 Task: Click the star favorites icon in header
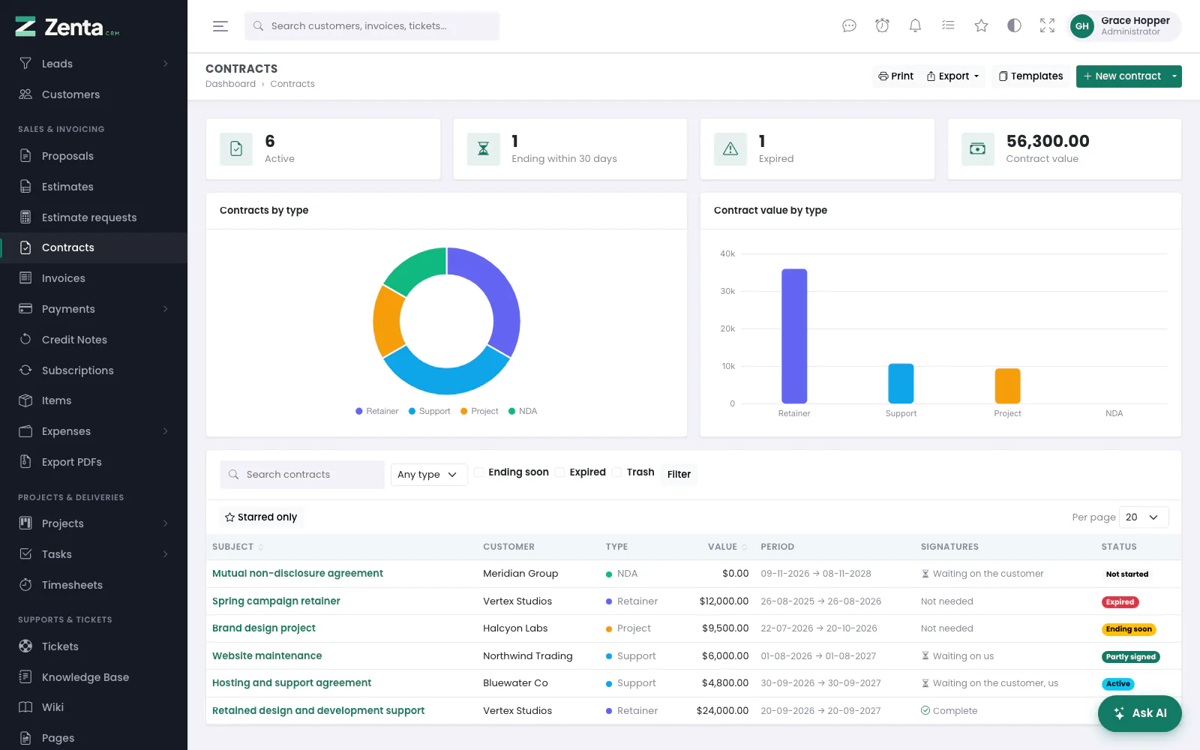981,26
